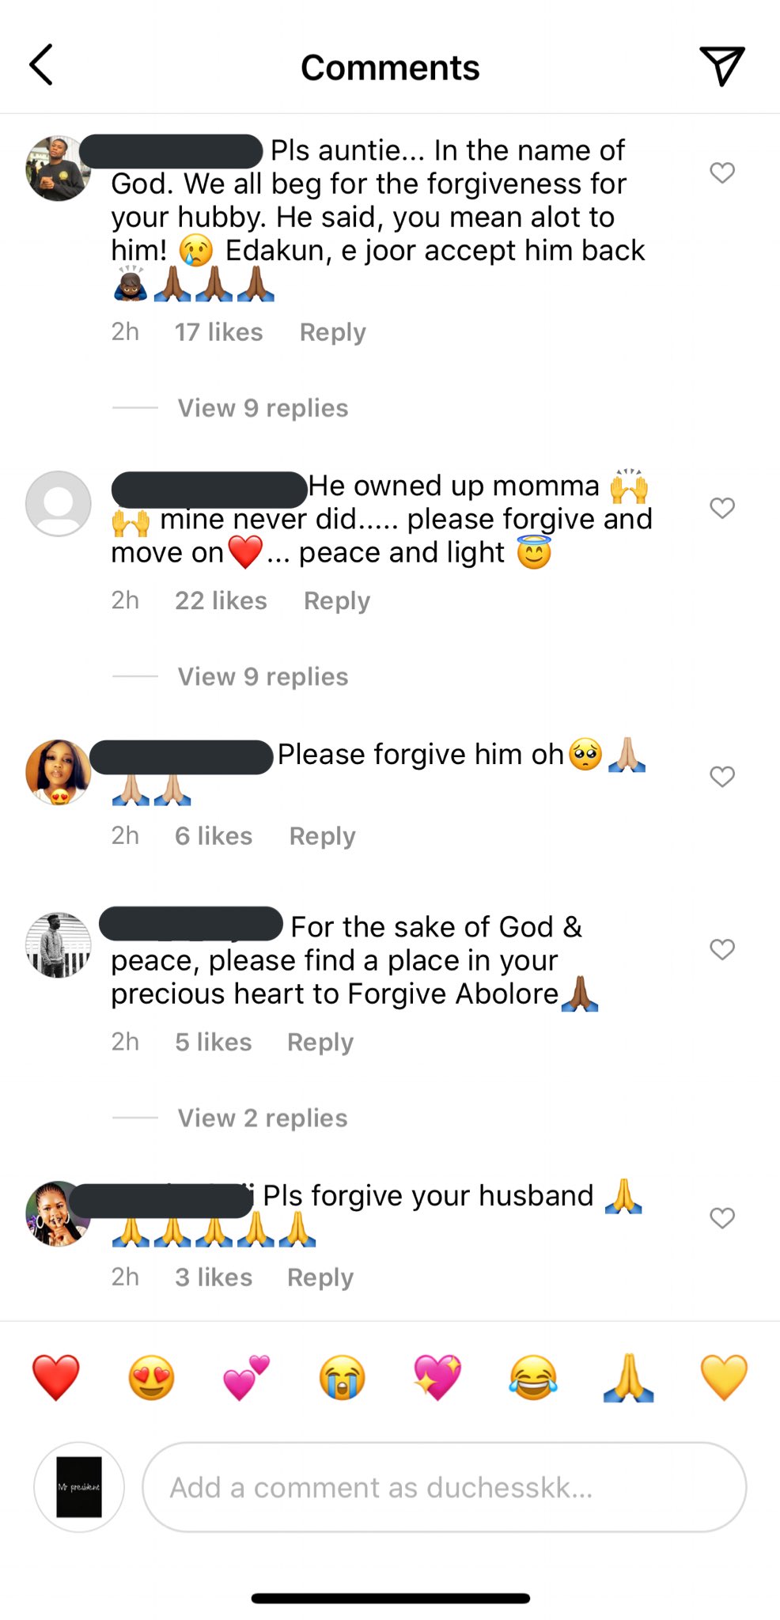
Task: Open the share paper plane icon
Action: (x=721, y=66)
